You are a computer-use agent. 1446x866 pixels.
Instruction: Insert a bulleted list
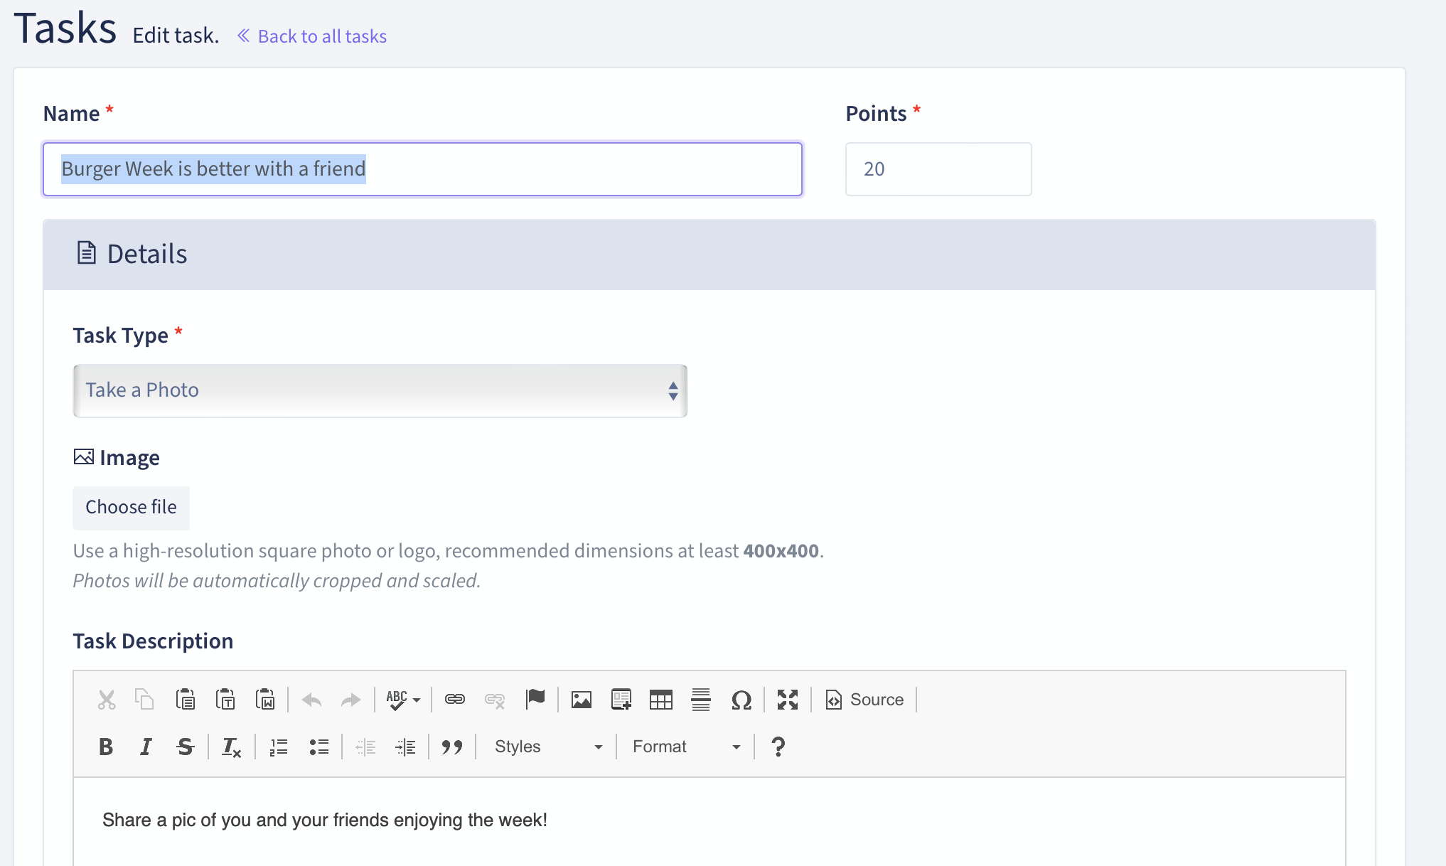point(318,747)
